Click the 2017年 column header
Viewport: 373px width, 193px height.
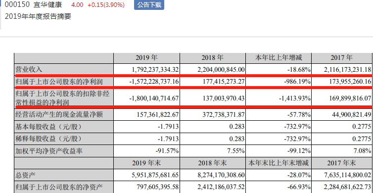click(342, 58)
